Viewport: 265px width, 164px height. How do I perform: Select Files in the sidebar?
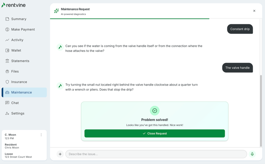15,71
